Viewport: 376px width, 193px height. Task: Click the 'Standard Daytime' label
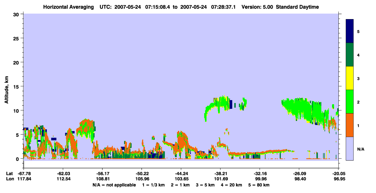(x=297, y=7)
